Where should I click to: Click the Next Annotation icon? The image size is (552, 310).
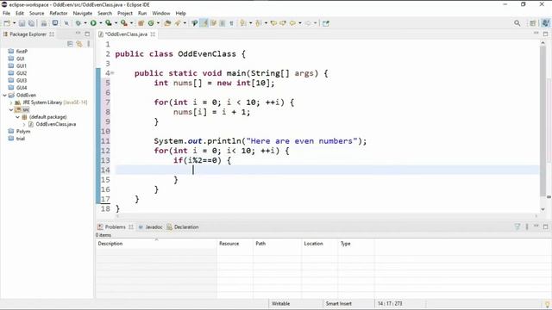click(x=243, y=23)
